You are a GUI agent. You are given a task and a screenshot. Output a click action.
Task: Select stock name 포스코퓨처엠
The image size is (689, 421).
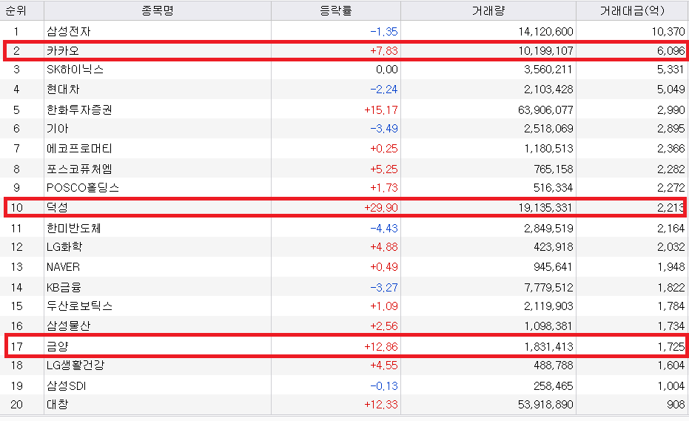[79, 169]
